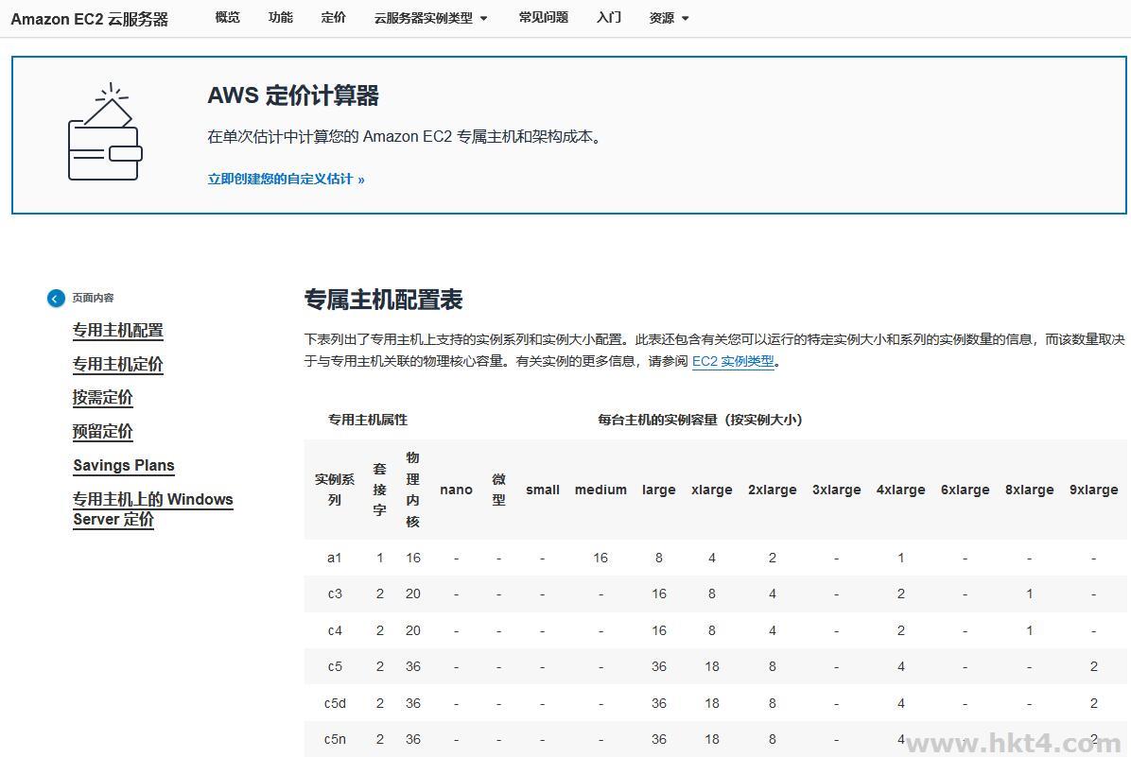Image resolution: width=1131 pixels, height=757 pixels.
Task: Jump to the 预留定价 section
Action: click(x=103, y=431)
